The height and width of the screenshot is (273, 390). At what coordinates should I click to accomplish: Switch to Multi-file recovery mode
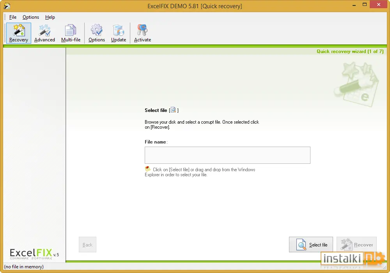[71, 33]
